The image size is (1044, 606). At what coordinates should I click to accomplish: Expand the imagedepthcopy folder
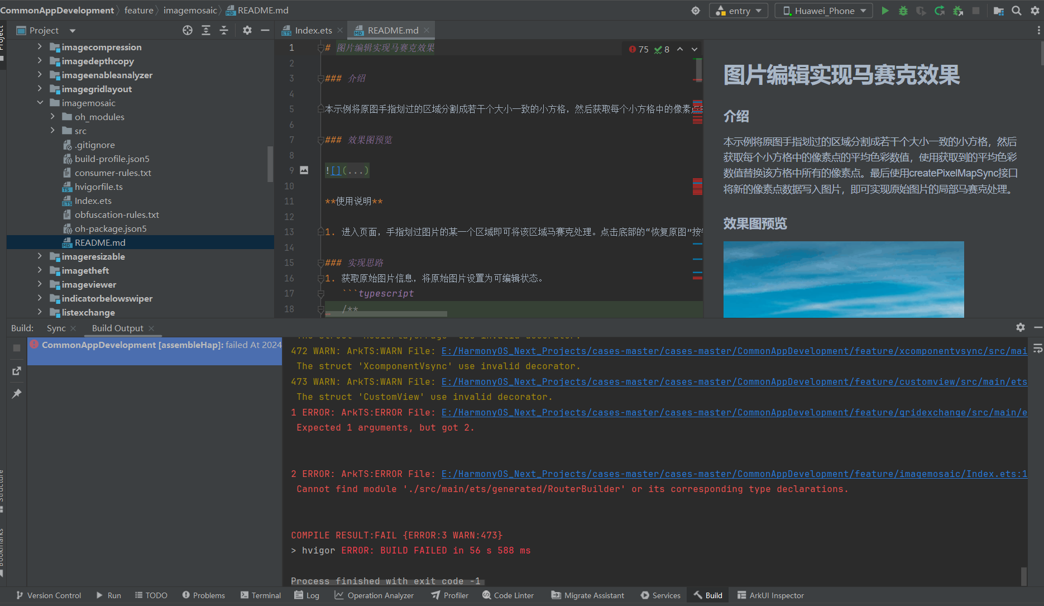click(x=40, y=60)
